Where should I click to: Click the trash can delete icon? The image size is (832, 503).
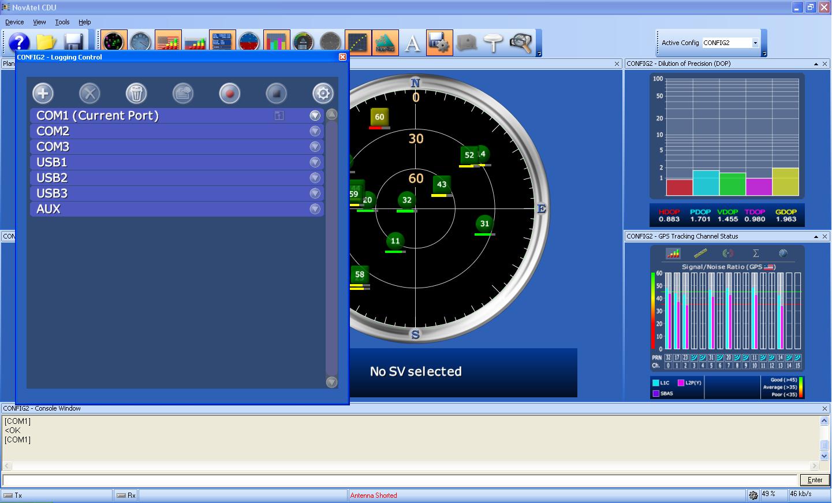[136, 93]
